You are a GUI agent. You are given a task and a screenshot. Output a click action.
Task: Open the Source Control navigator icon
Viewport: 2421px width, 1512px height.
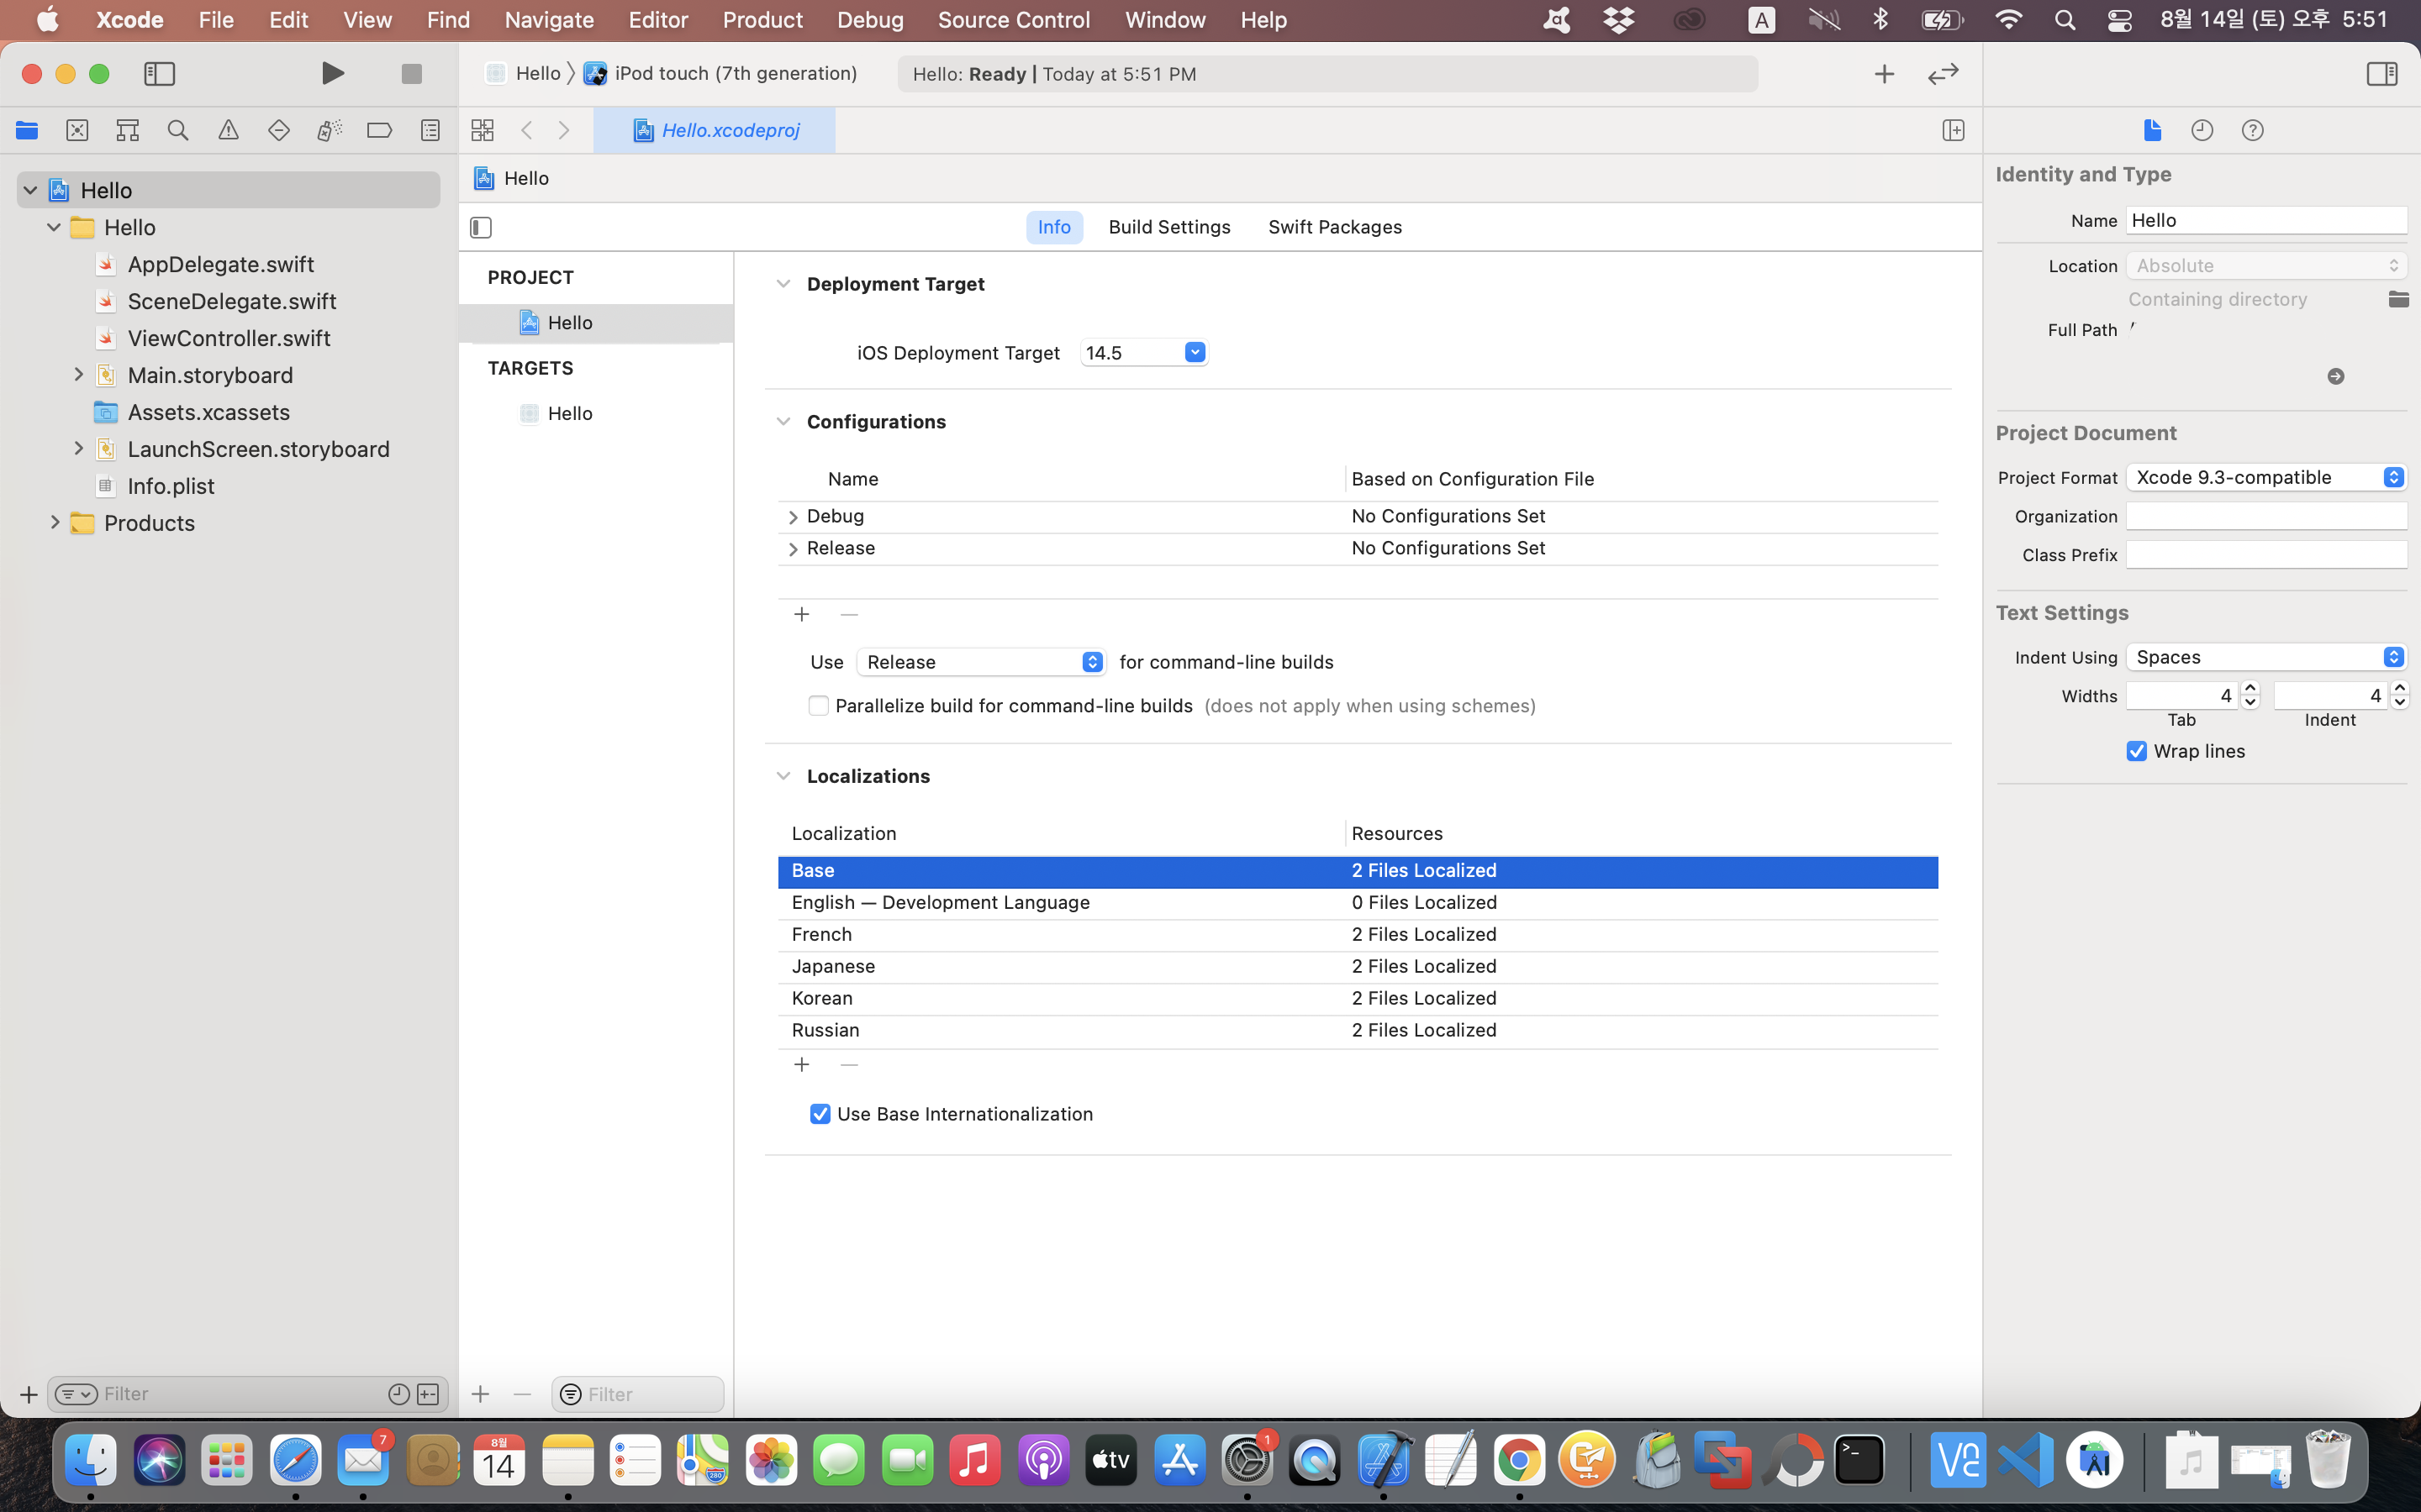pyautogui.click(x=77, y=130)
